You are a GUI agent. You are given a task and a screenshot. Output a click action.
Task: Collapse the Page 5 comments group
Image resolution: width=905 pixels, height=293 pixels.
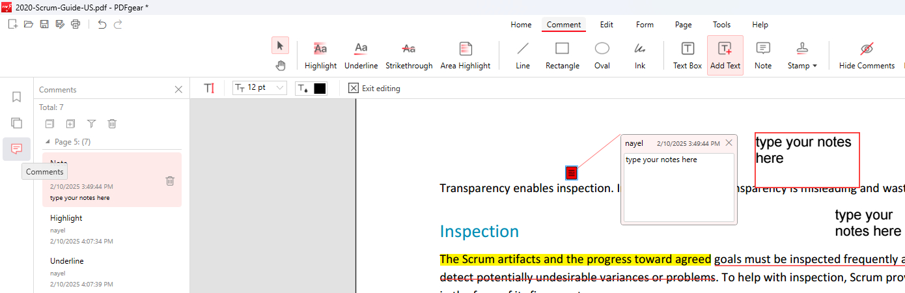[47, 142]
